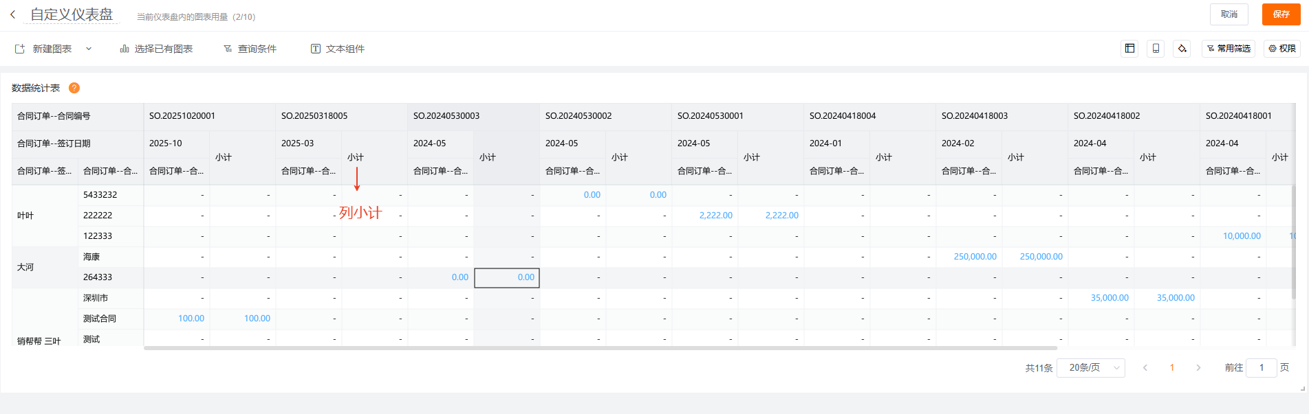Image resolution: width=1309 pixels, height=414 pixels.
Task: Click the 新建图表 button
Action: tap(44, 49)
